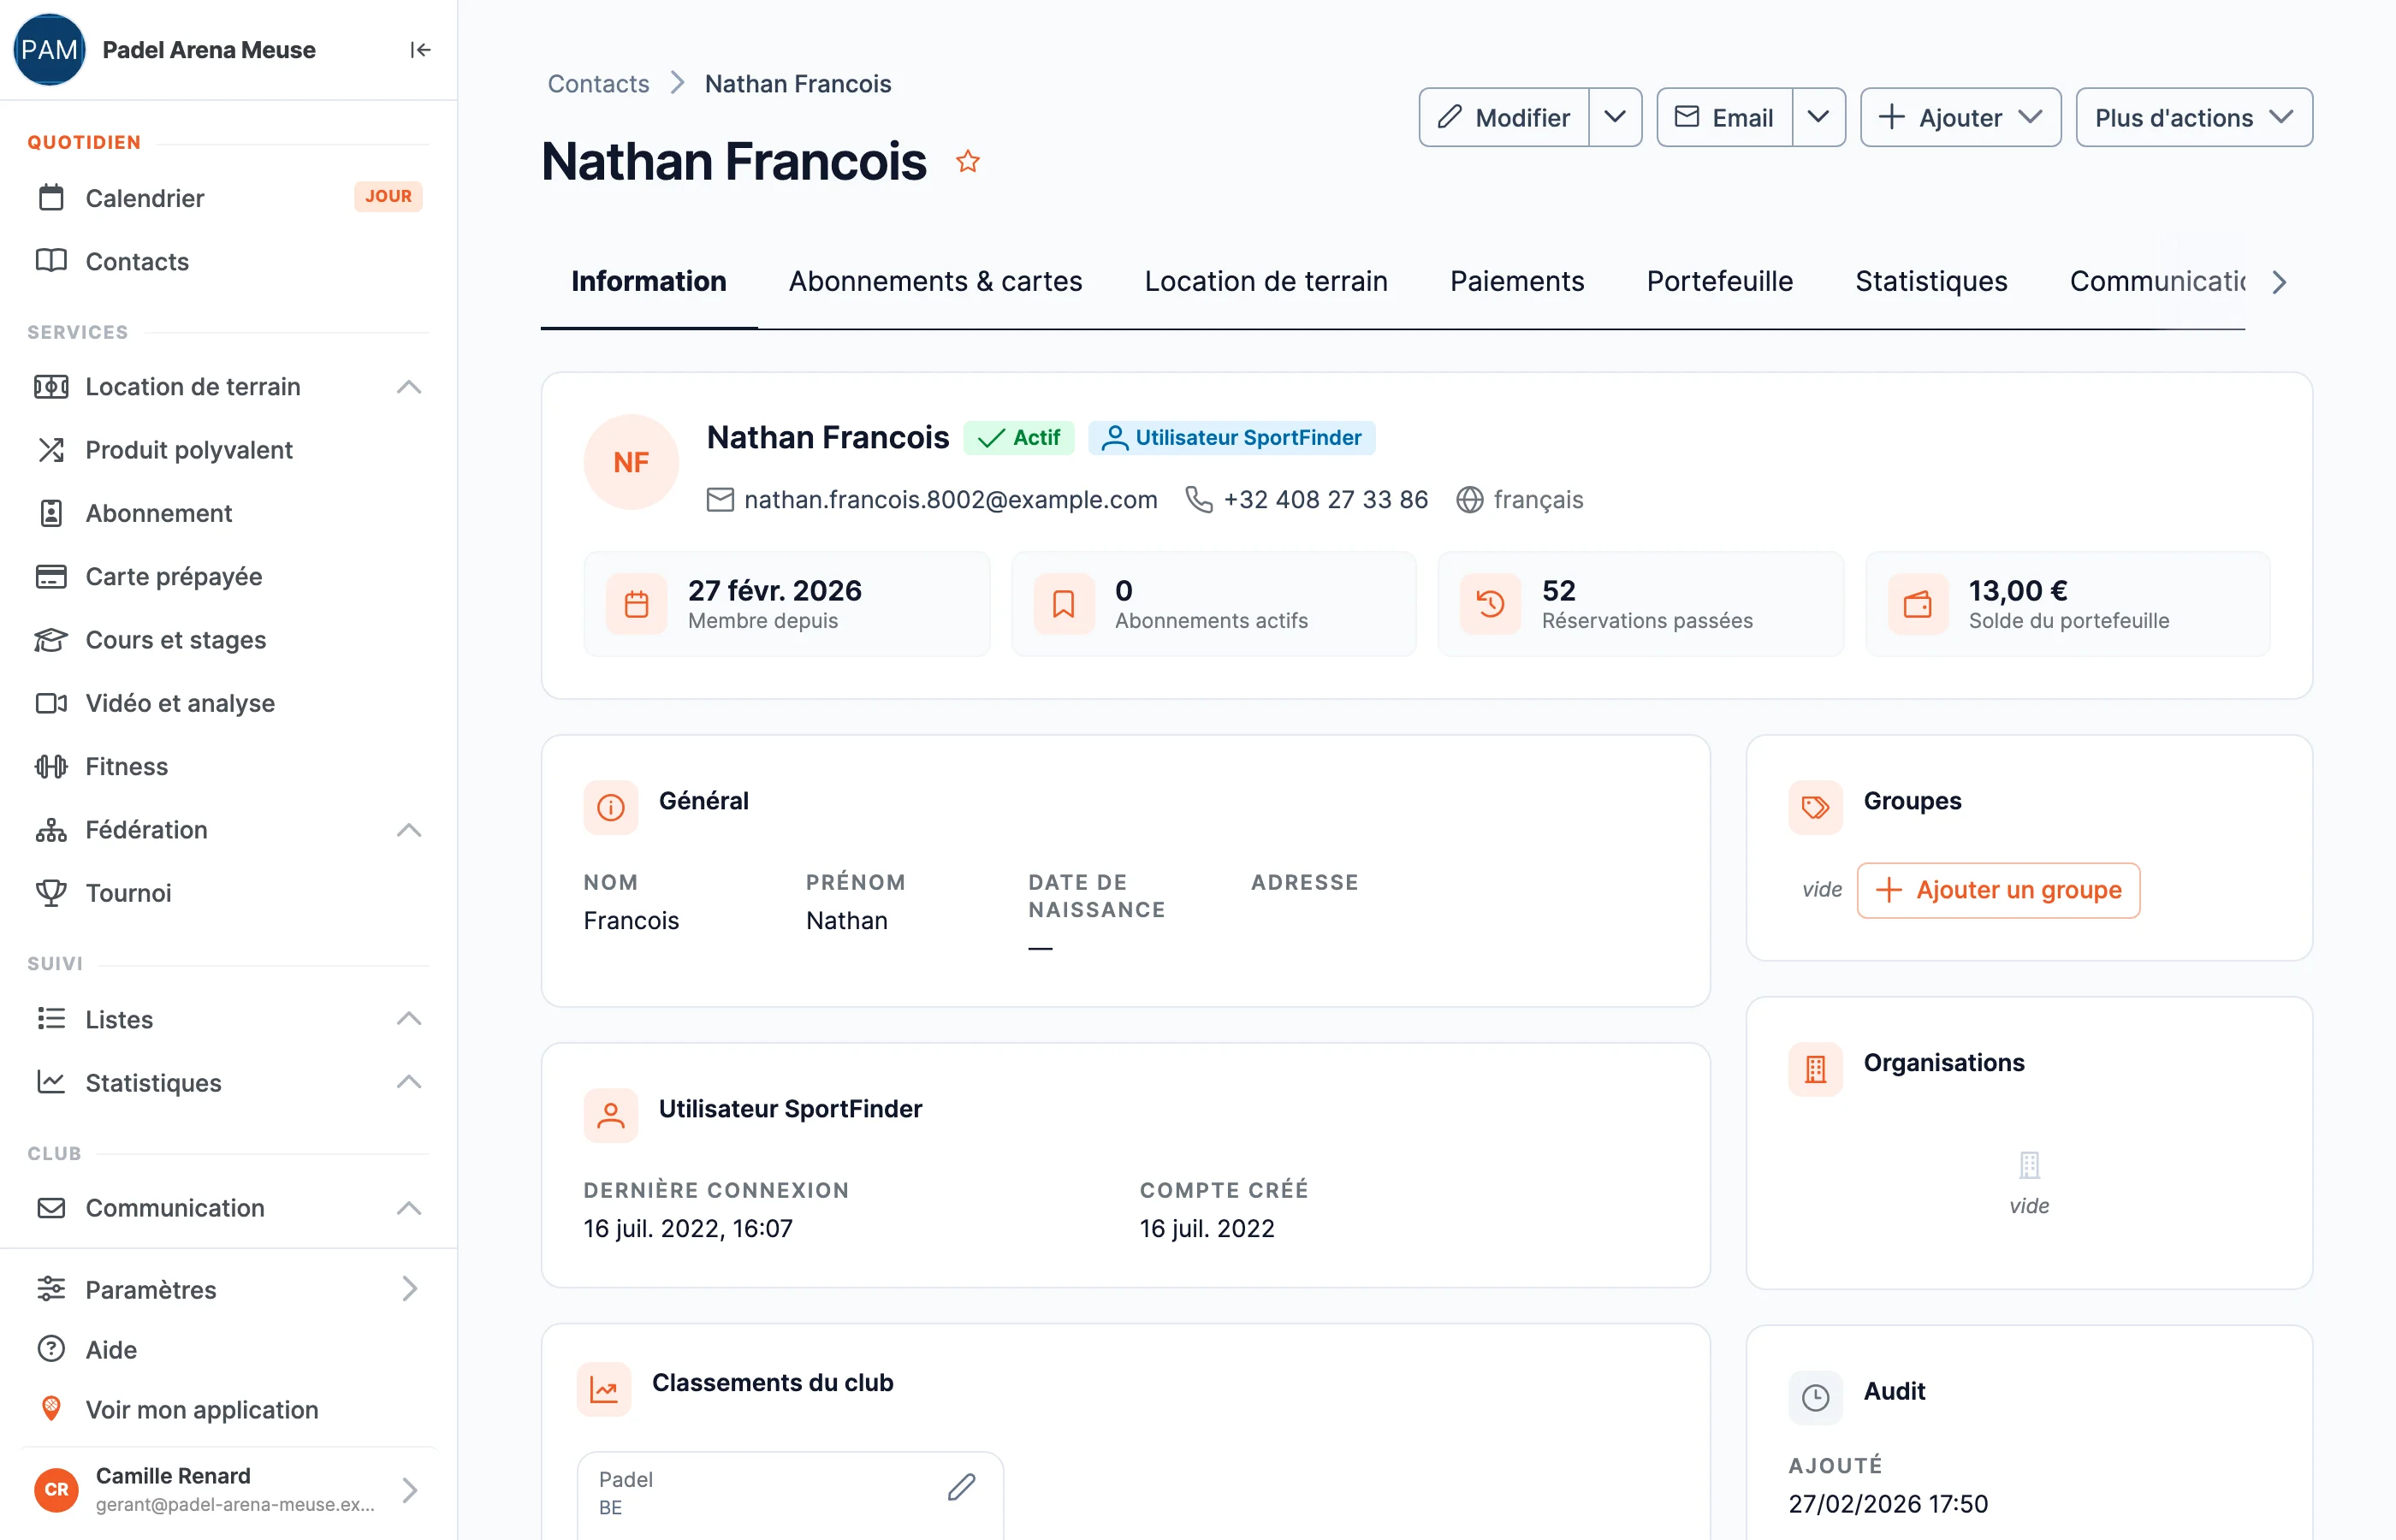The height and width of the screenshot is (1540, 2396).
Task: Open the Modifier dropdown arrow
Action: (1615, 118)
